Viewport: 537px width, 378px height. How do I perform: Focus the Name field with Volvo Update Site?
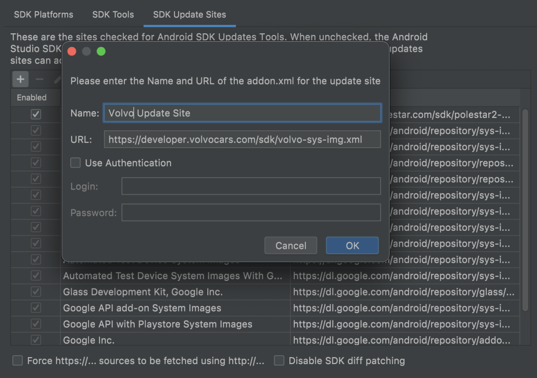click(x=242, y=113)
